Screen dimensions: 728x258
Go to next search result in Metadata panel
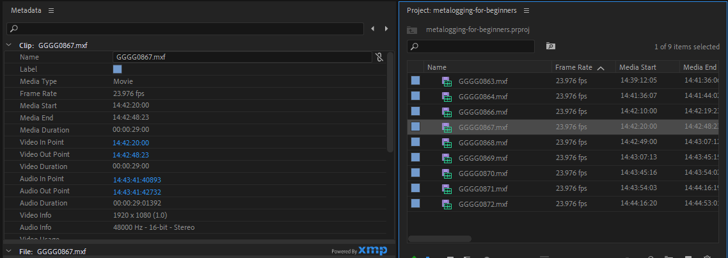[386, 29]
